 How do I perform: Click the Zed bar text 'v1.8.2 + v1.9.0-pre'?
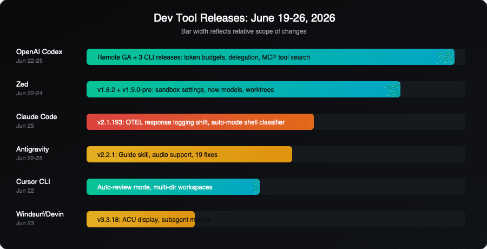125,90
